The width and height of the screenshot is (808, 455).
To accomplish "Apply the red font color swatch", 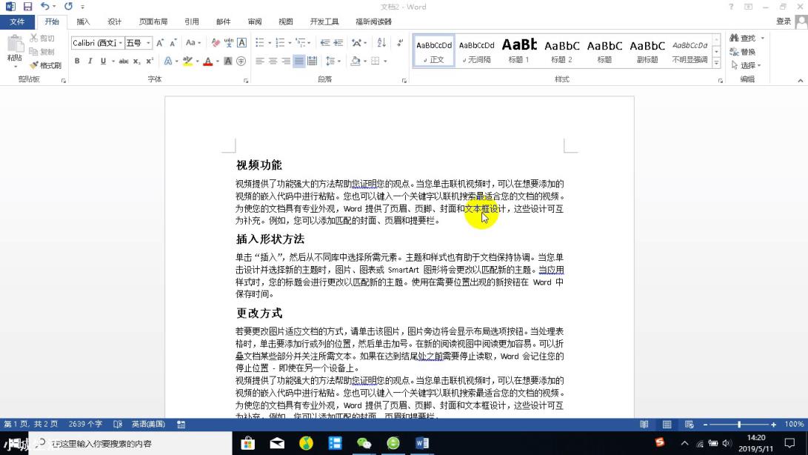I will [207, 62].
